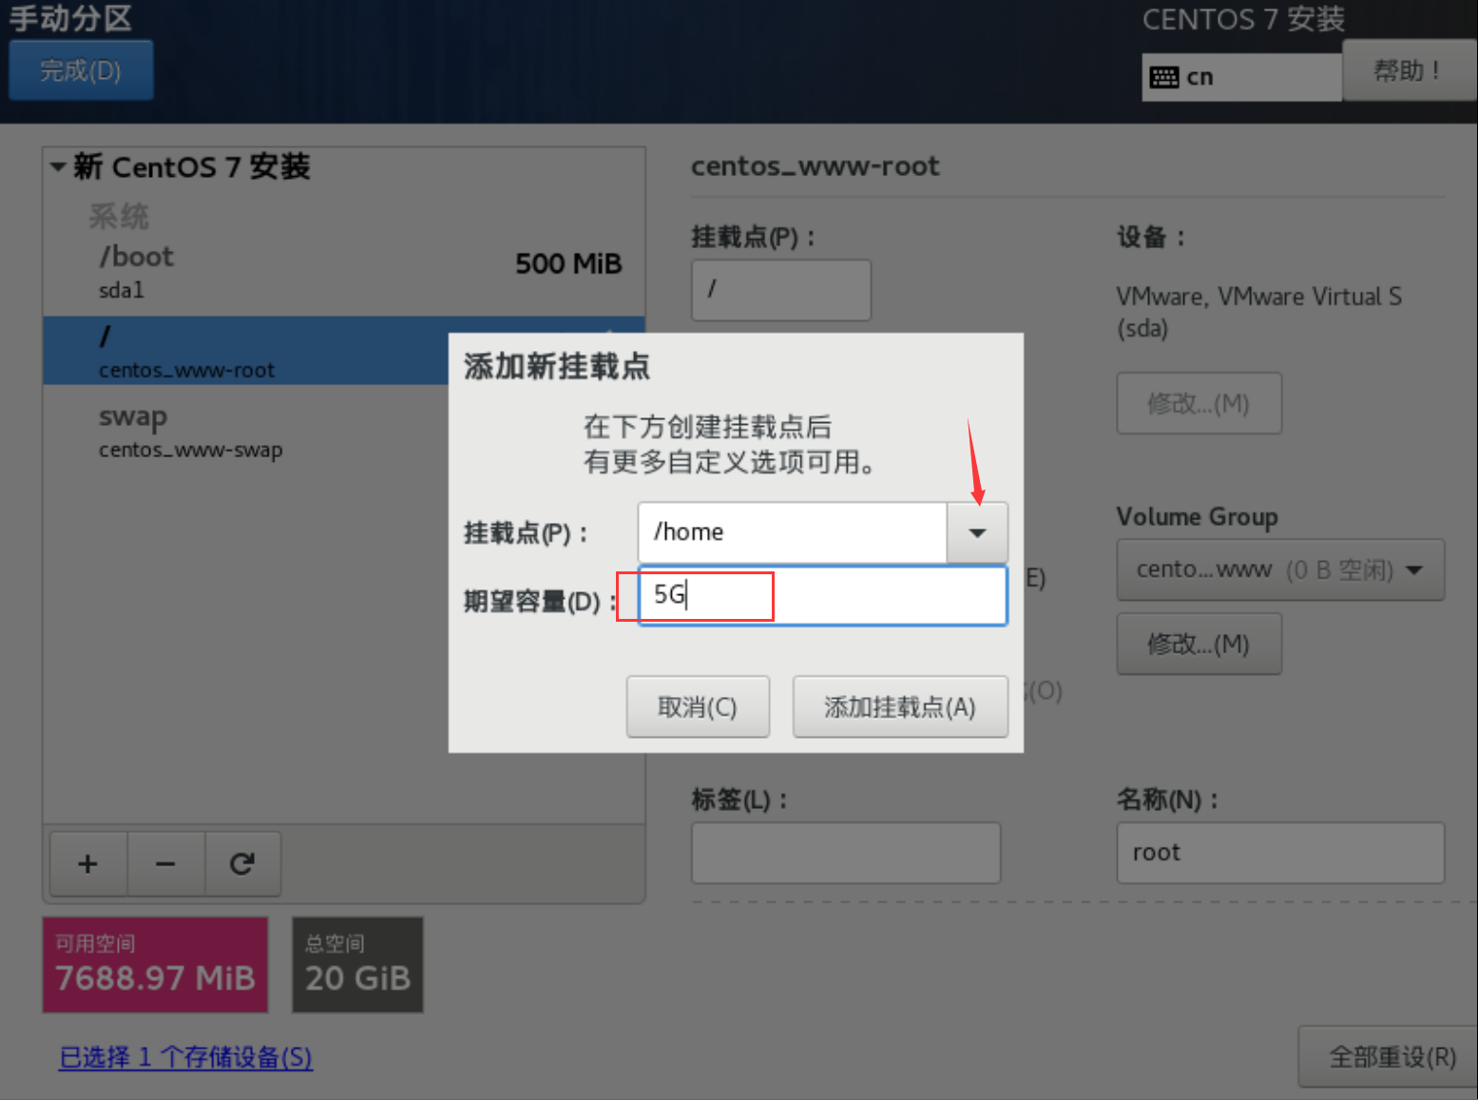Click the minus icon to remove partition
Screen dimensions: 1478x1100
165,863
